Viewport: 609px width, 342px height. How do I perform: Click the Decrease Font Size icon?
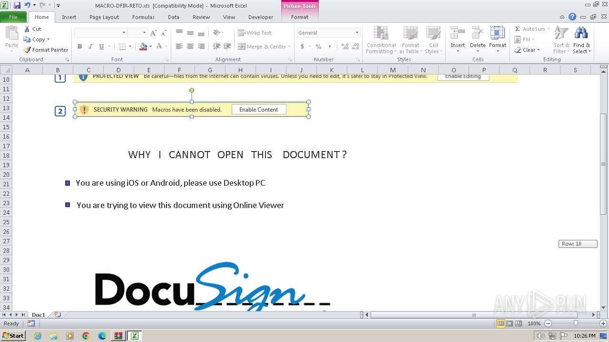(x=164, y=33)
